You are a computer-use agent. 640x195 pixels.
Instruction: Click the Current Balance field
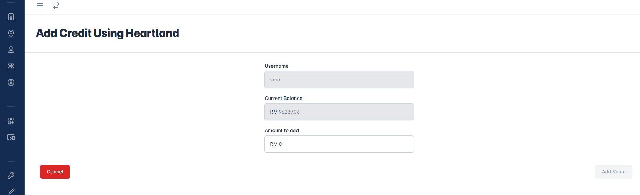click(339, 112)
